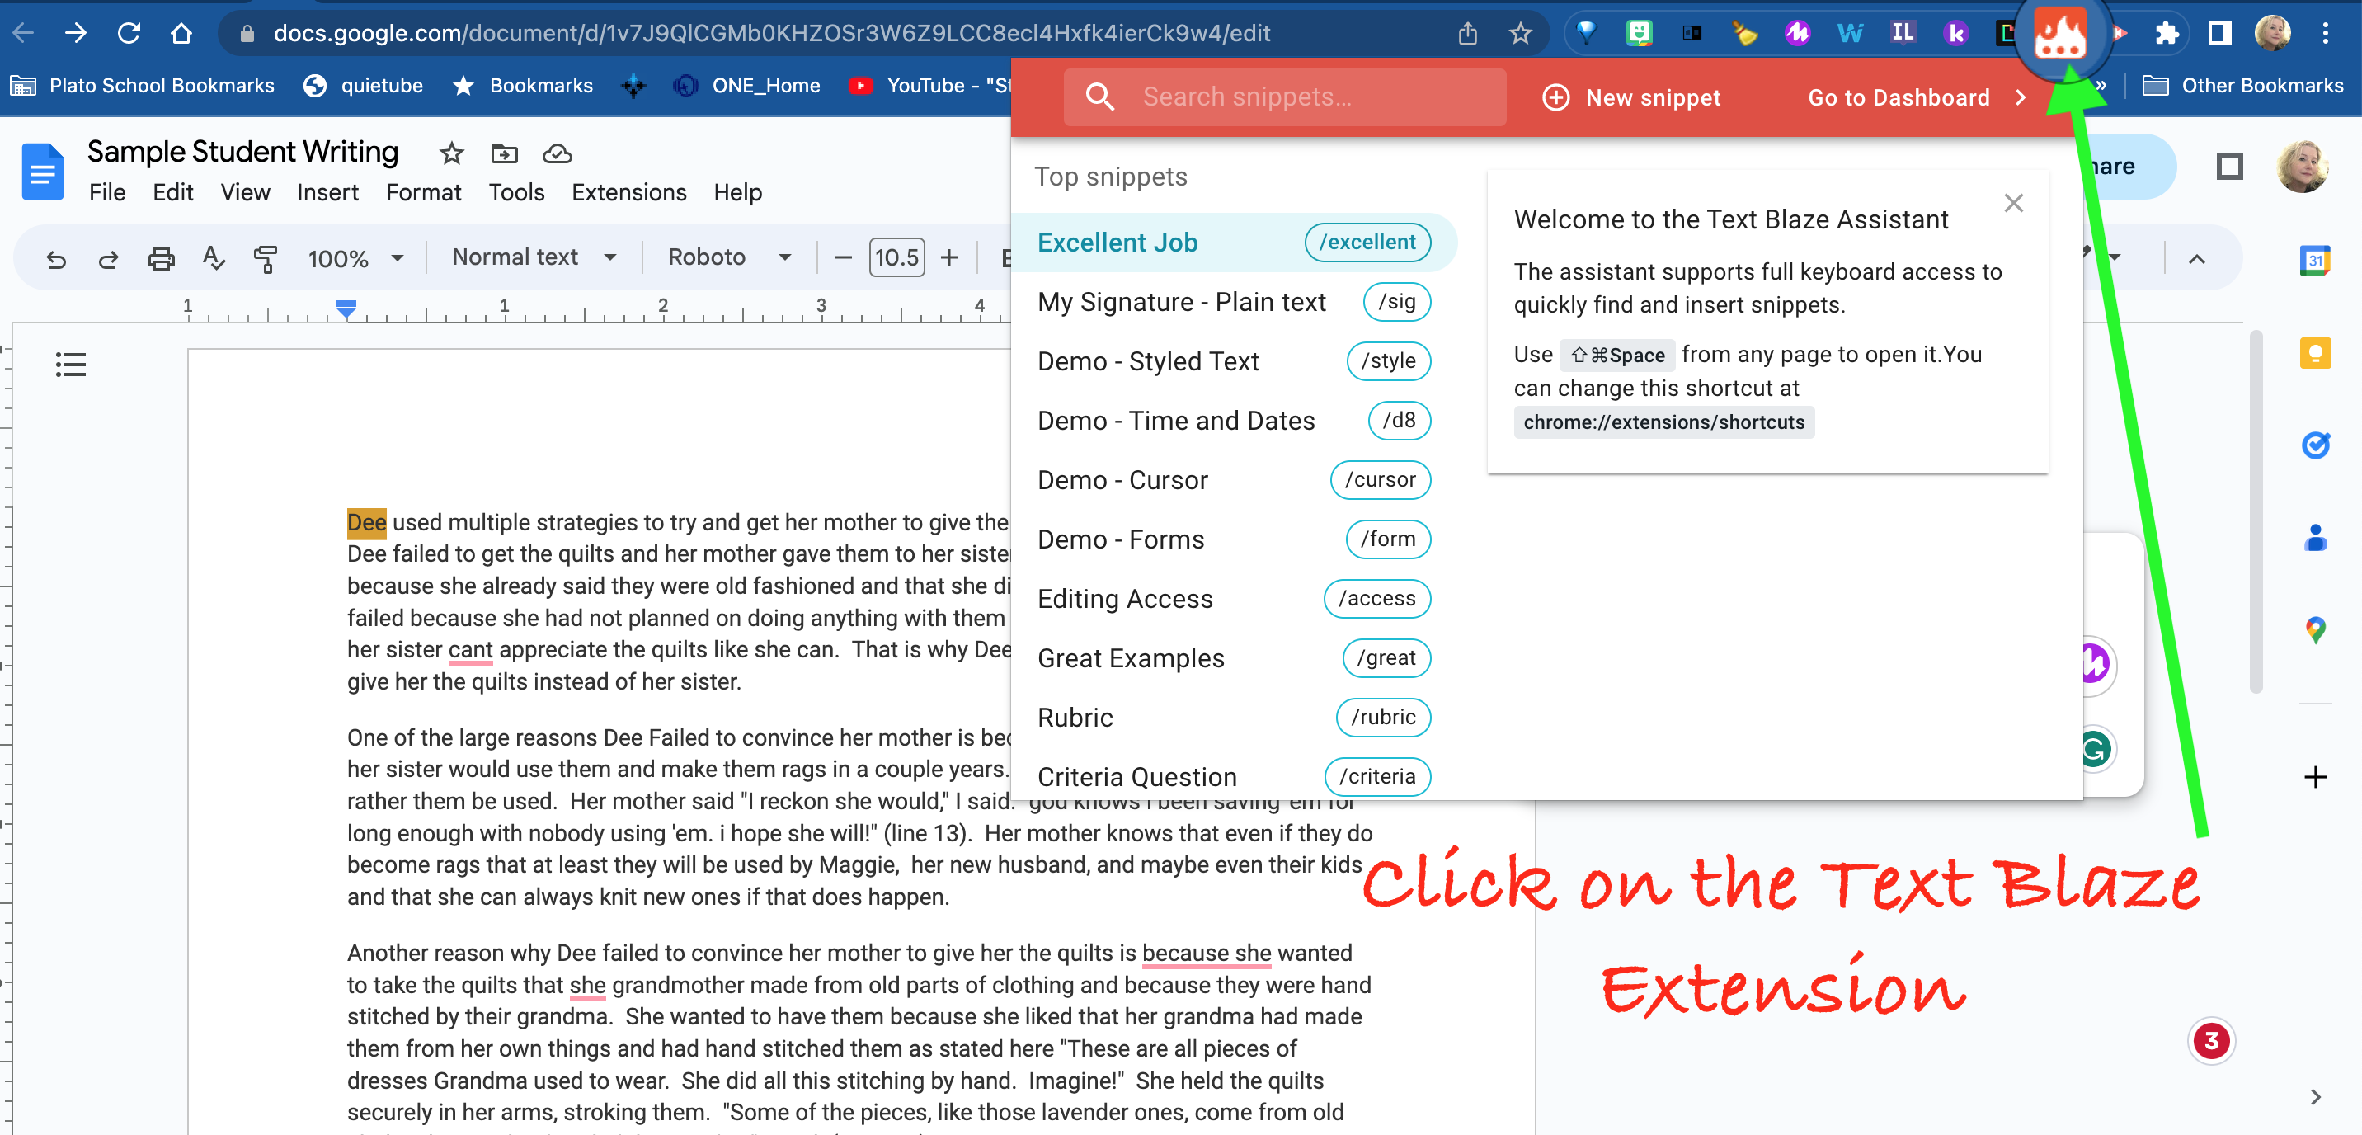Click the print icon in toolbar
Image resolution: width=2362 pixels, height=1135 pixels.
(x=161, y=258)
